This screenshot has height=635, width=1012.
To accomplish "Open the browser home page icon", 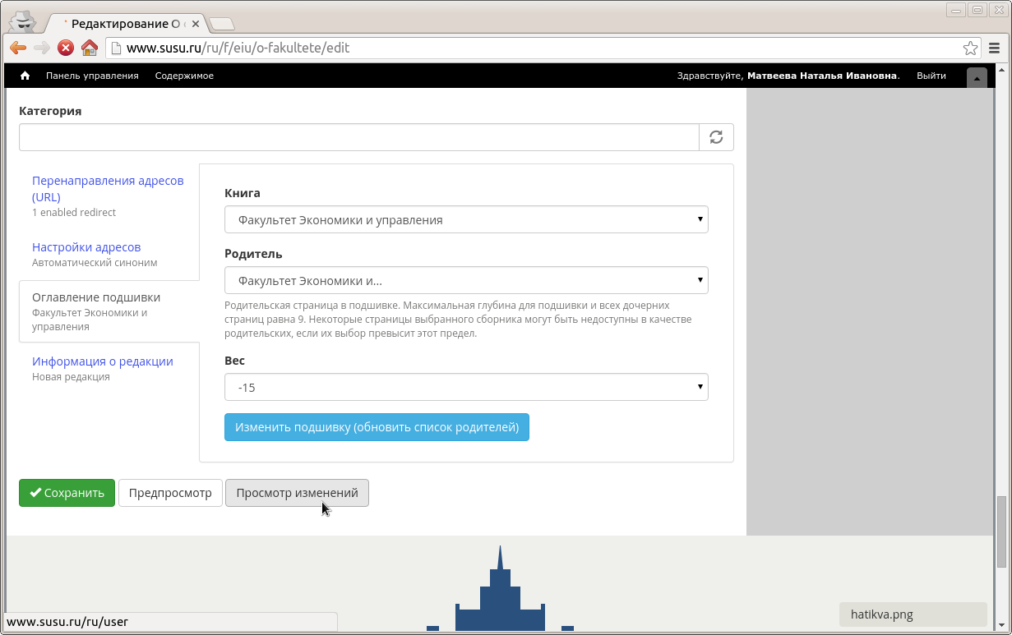I will 89,48.
